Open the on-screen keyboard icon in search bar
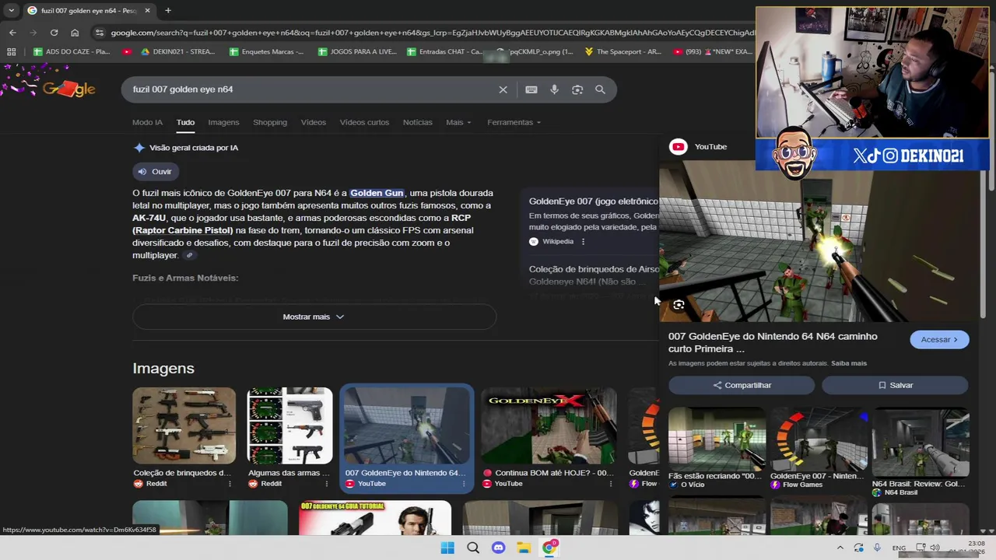The image size is (996, 560). 531,89
